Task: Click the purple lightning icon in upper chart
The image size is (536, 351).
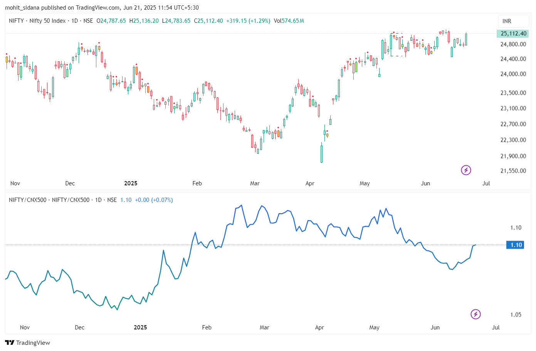Action: [466, 170]
